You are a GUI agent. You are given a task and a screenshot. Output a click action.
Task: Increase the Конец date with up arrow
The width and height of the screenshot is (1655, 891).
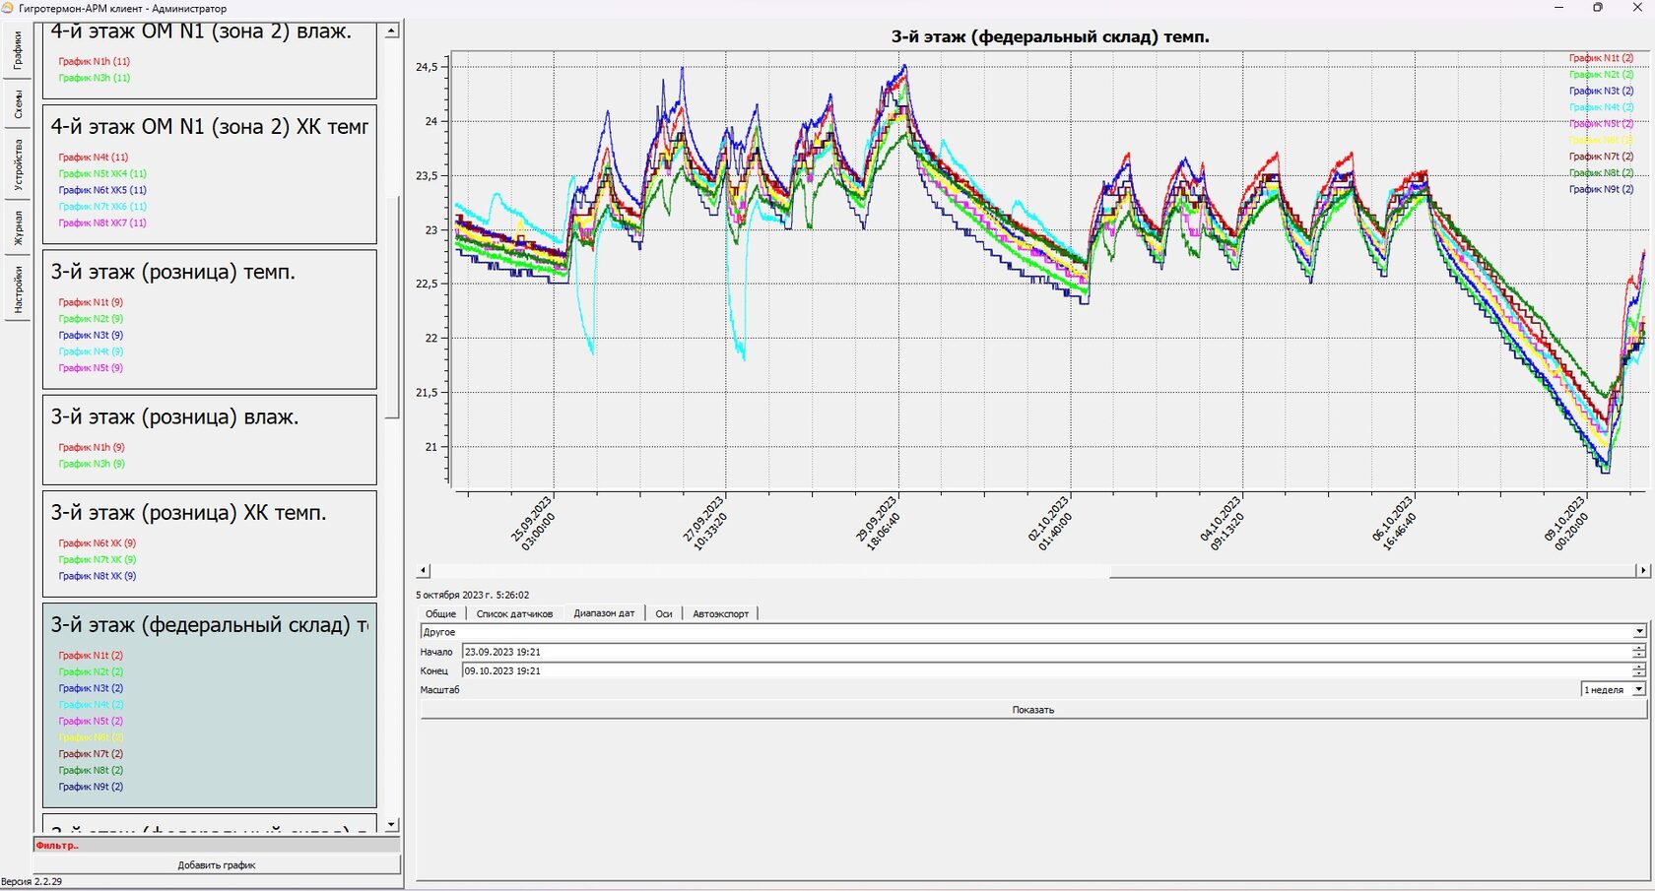[x=1639, y=667]
